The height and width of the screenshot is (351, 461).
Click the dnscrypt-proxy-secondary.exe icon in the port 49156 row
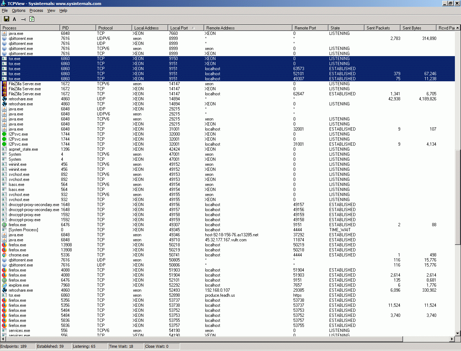pos(4,205)
